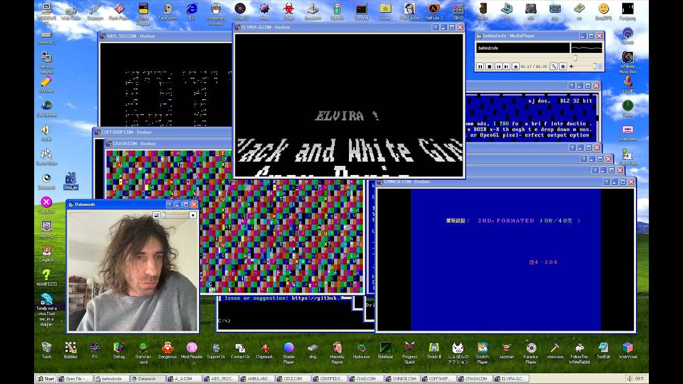
Task: Launch the Funkpong desktop icon
Action: [628, 12]
